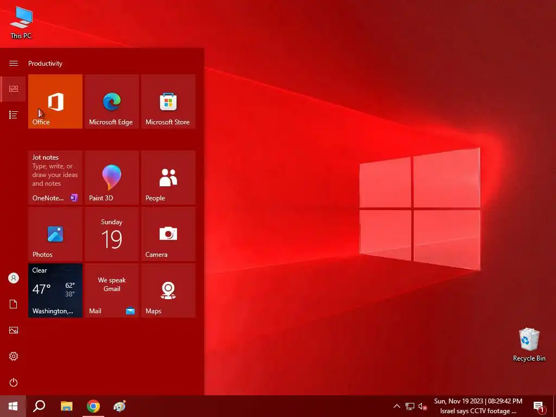Launch the Camera tile
Image resolution: width=556 pixels, height=417 pixels.
168,234
